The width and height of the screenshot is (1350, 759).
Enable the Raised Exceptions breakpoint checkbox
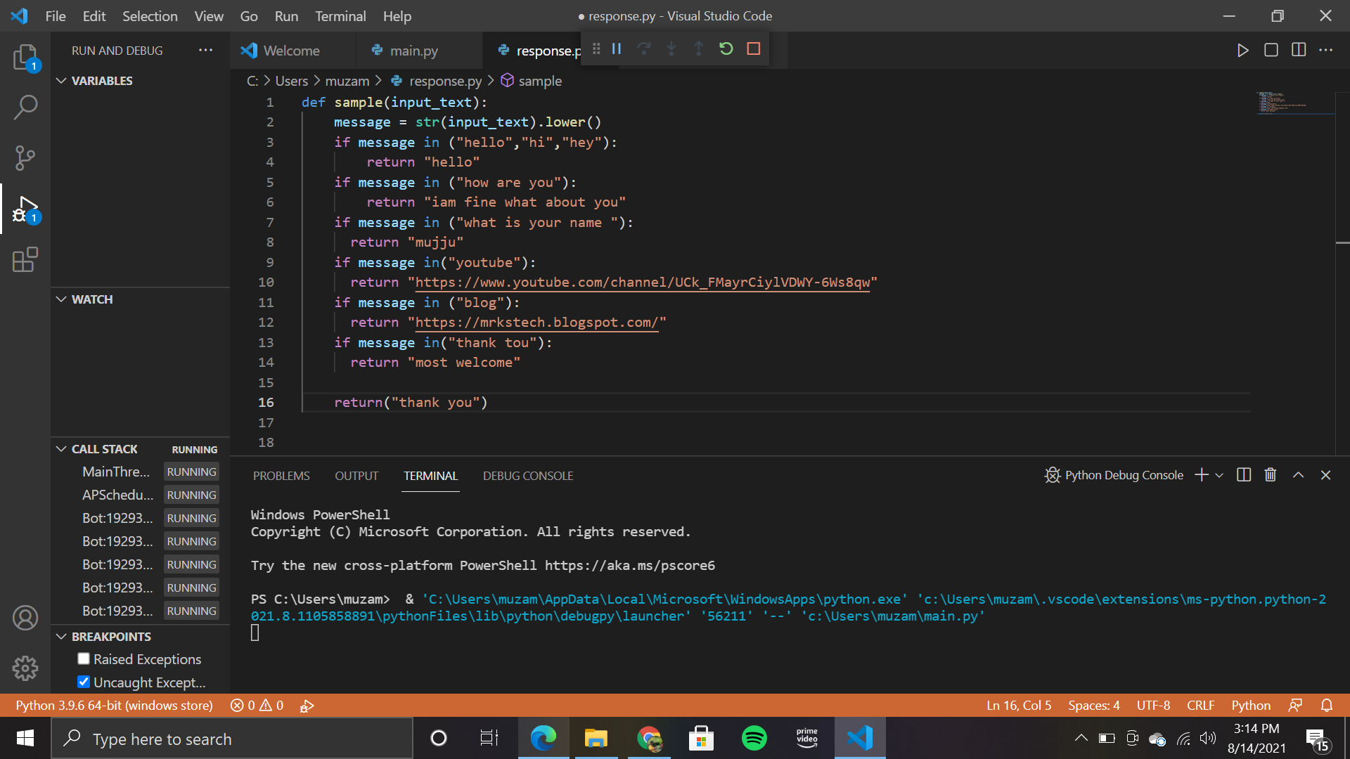84,659
